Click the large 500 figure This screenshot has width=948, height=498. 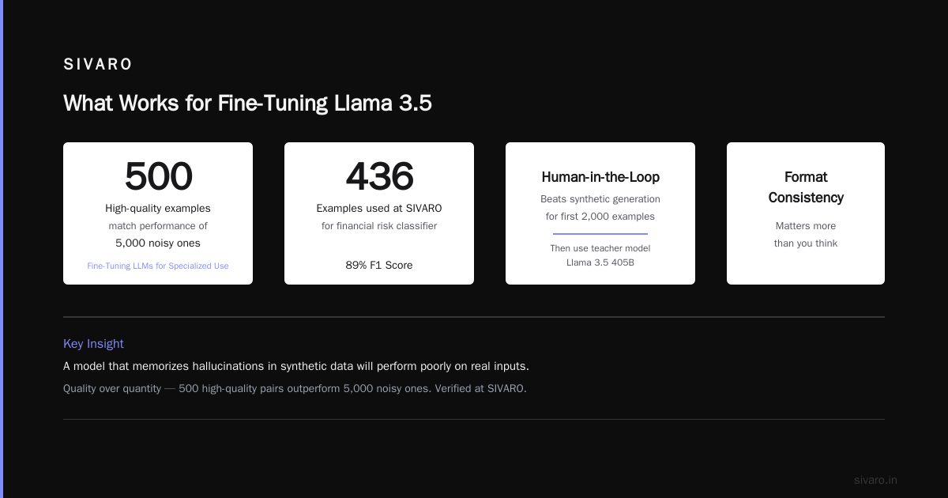click(x=158, y=176)
